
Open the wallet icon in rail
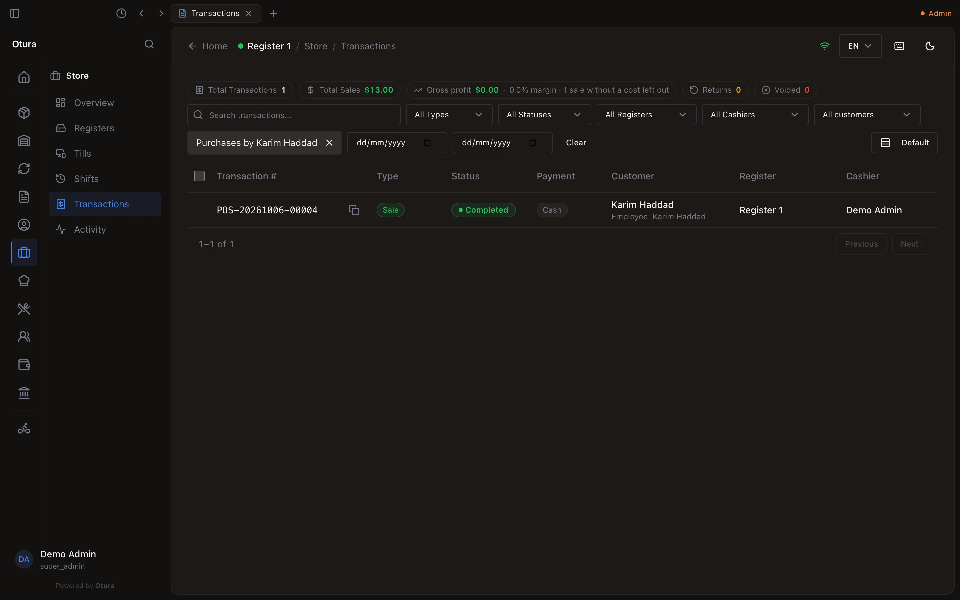pyautogui.click(x=24, y=365)
